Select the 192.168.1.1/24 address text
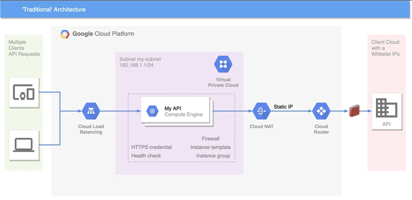The image size is (412, 200). pyautogui.click(x=136, y=65)
